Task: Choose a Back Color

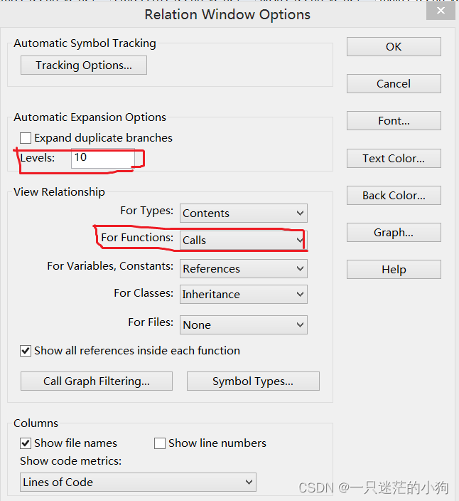Action: coord(394,195)
